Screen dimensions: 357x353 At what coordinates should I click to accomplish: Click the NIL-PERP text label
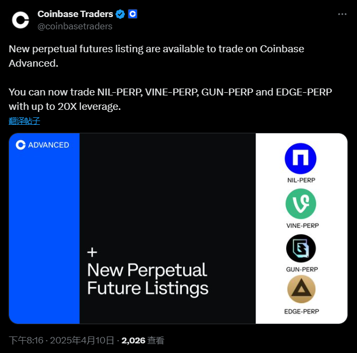coord(301,180)
